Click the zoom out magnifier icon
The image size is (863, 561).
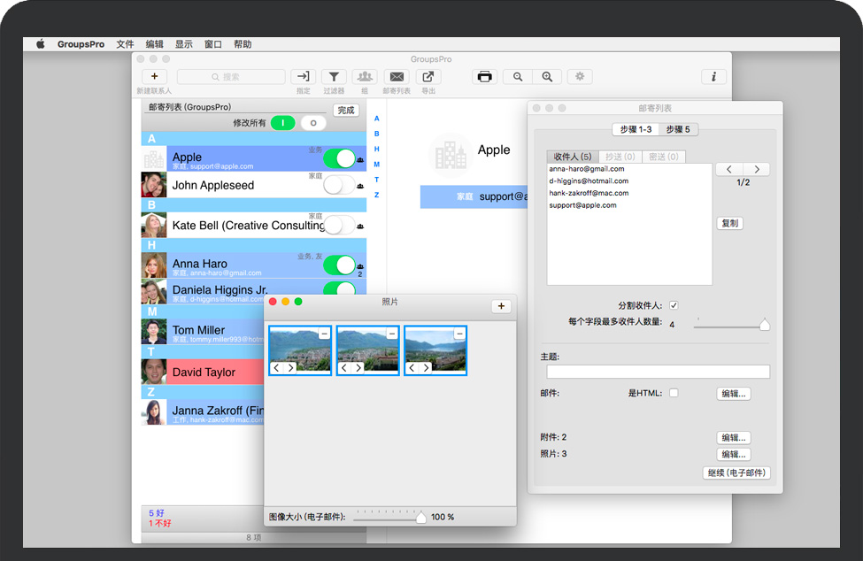click(516, 77)
